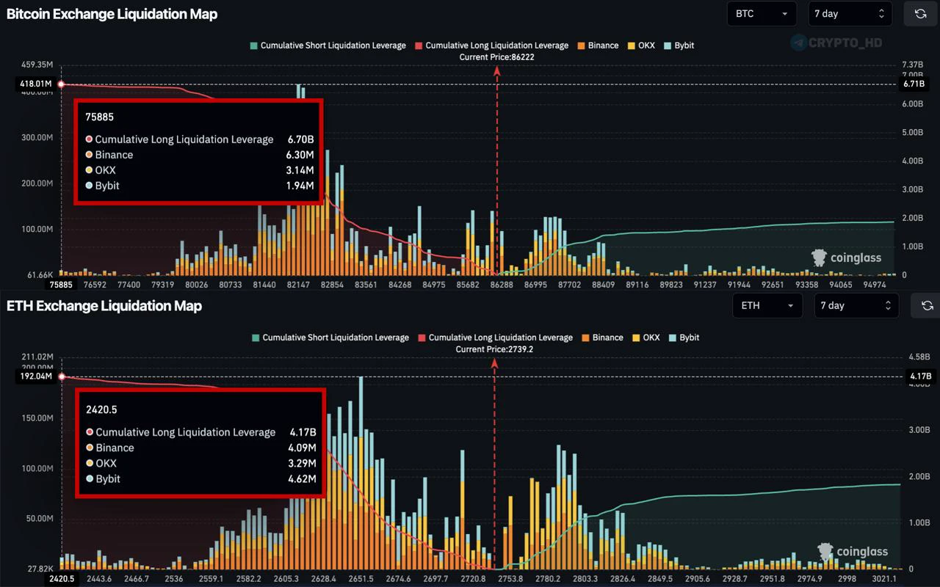The height and width of the screenshot is (587, 940).
Task: Click the coinglass logo on Bitcoin chart
Action: pos(846,258)
